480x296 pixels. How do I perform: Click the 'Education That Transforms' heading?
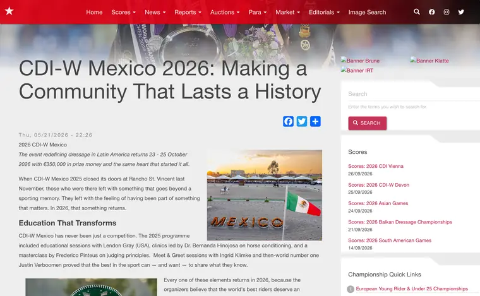coord(68,223)
